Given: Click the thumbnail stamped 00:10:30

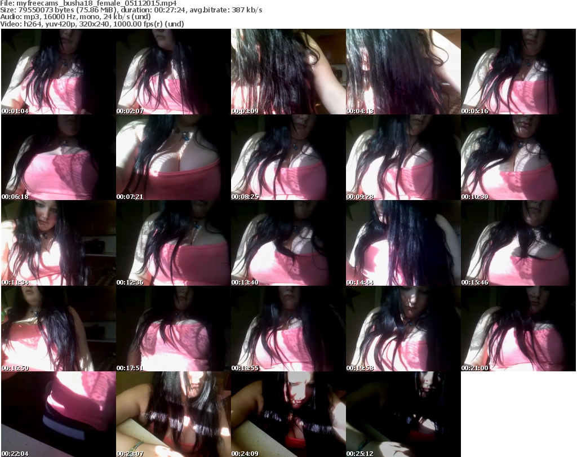Looking at the screenshot, I should click(x=518, y=157).
